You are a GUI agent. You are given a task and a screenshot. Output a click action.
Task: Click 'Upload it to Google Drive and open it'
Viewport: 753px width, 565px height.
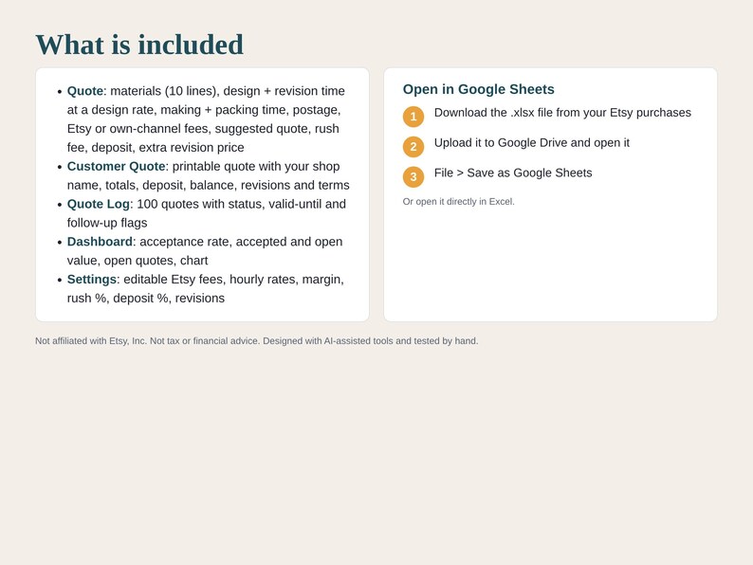click(x=532, y=143)
